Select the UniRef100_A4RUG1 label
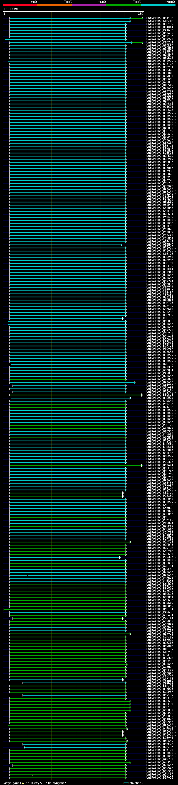178x785 pixels. click(160, 398)
